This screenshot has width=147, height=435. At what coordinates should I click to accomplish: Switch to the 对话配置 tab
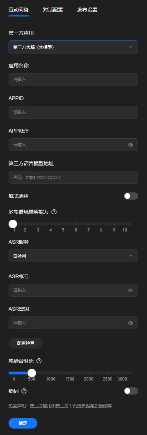point(53,10)
